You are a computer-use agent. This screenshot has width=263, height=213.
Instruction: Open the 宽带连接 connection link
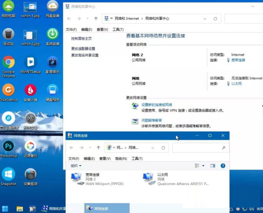[x=238, y=60]
